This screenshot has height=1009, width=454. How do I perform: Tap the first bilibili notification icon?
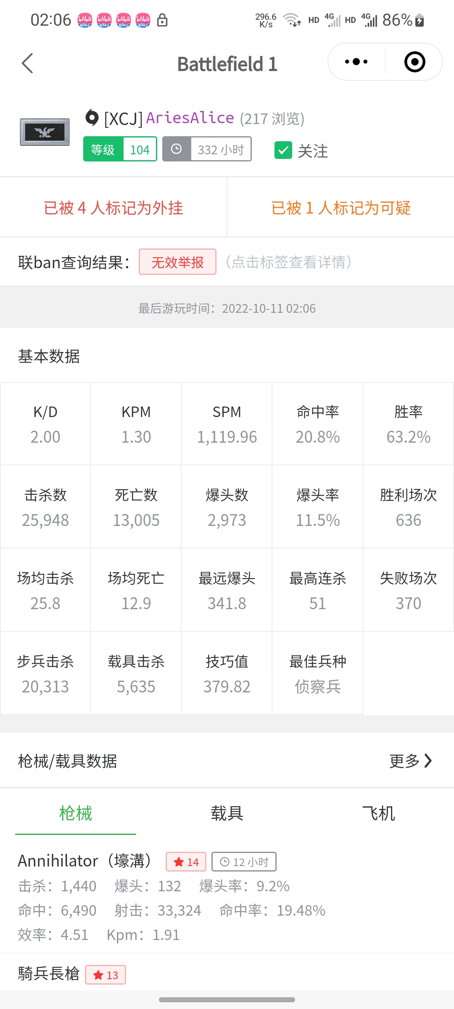(85, 20)
